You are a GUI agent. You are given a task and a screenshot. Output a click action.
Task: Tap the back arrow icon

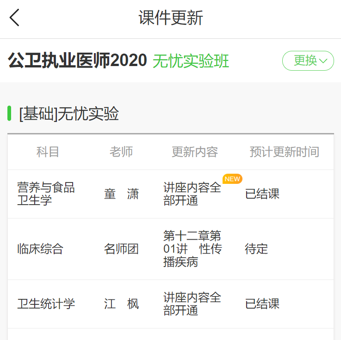pyautogui.click(x=15, y=18)
